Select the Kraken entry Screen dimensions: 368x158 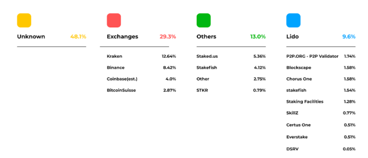(115, 57)
